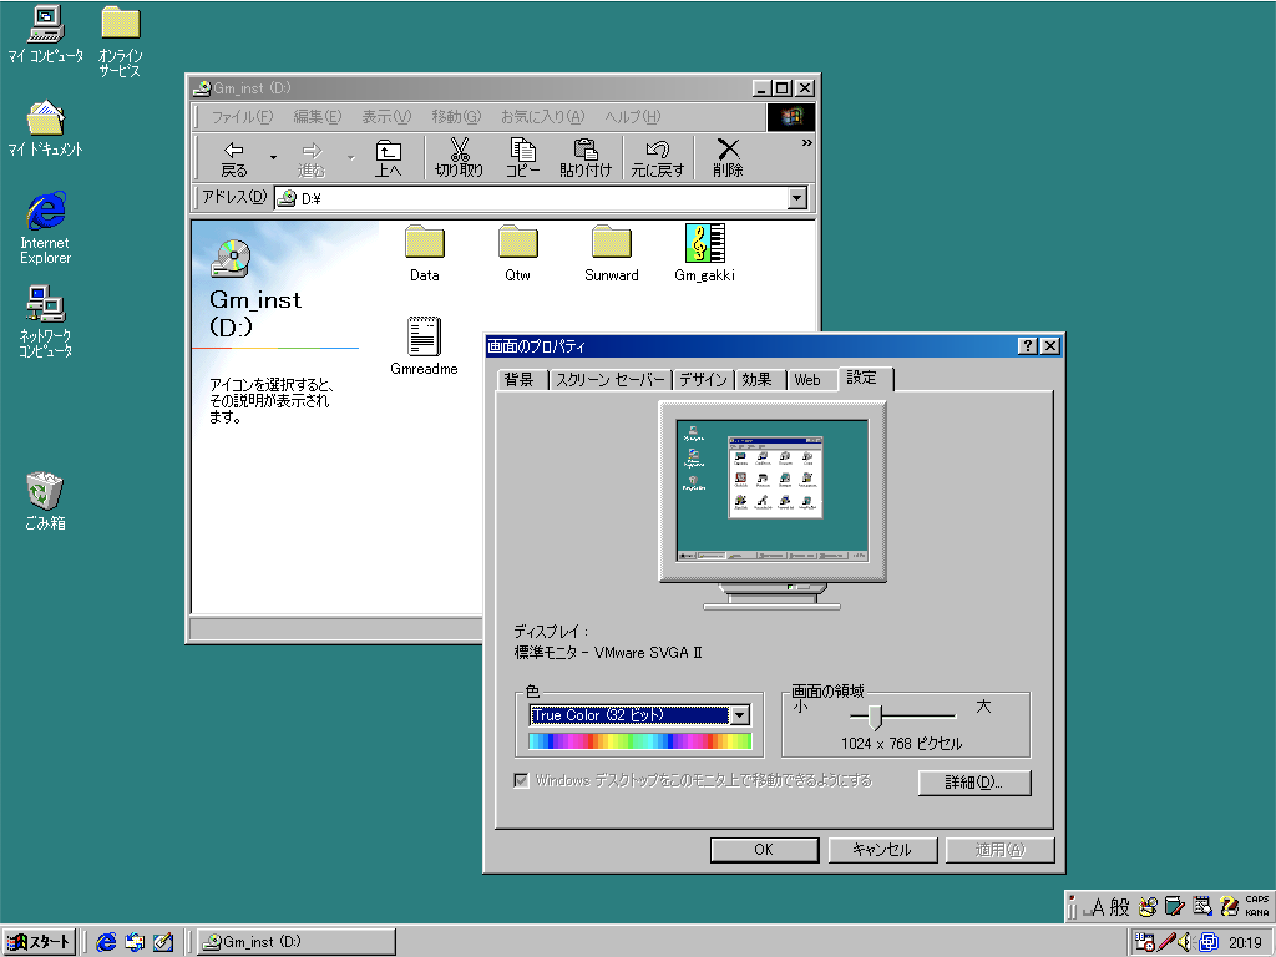This screenshot has height=957, width=1276.
Task: Click the screen area resolution slider handle
Action: pos(875,717)
